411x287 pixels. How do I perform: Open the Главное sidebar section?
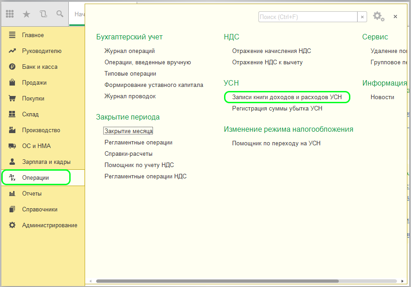pos(33,35)
